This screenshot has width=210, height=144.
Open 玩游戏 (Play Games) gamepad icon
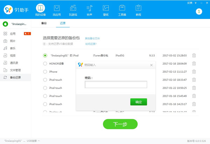pos(73,10)
